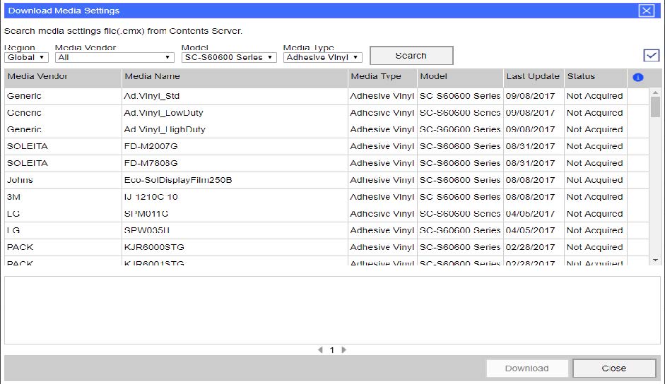665x384 pixels.
Task: Toggle the select-all checkmark above the table
Action: pyautogui.click(x=651, y=55)
